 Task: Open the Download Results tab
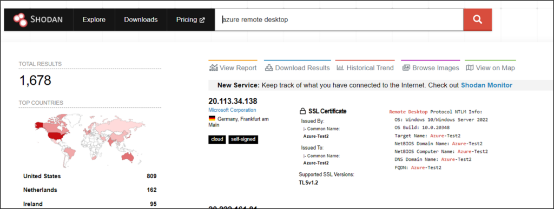click(298, 68)
